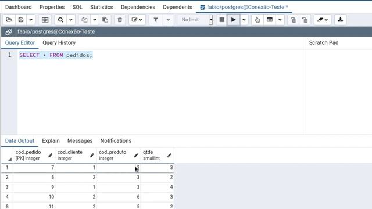
Task: Switch to Query History tab
Action: [x=59, y=42]
